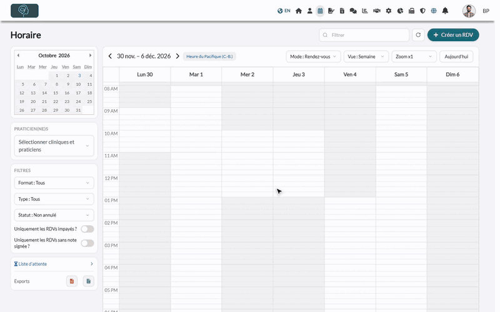Image resolution: width=500 pixels, height=312 pixels.
Task: Click the 10 AM time label
Action: coord(111,134)
